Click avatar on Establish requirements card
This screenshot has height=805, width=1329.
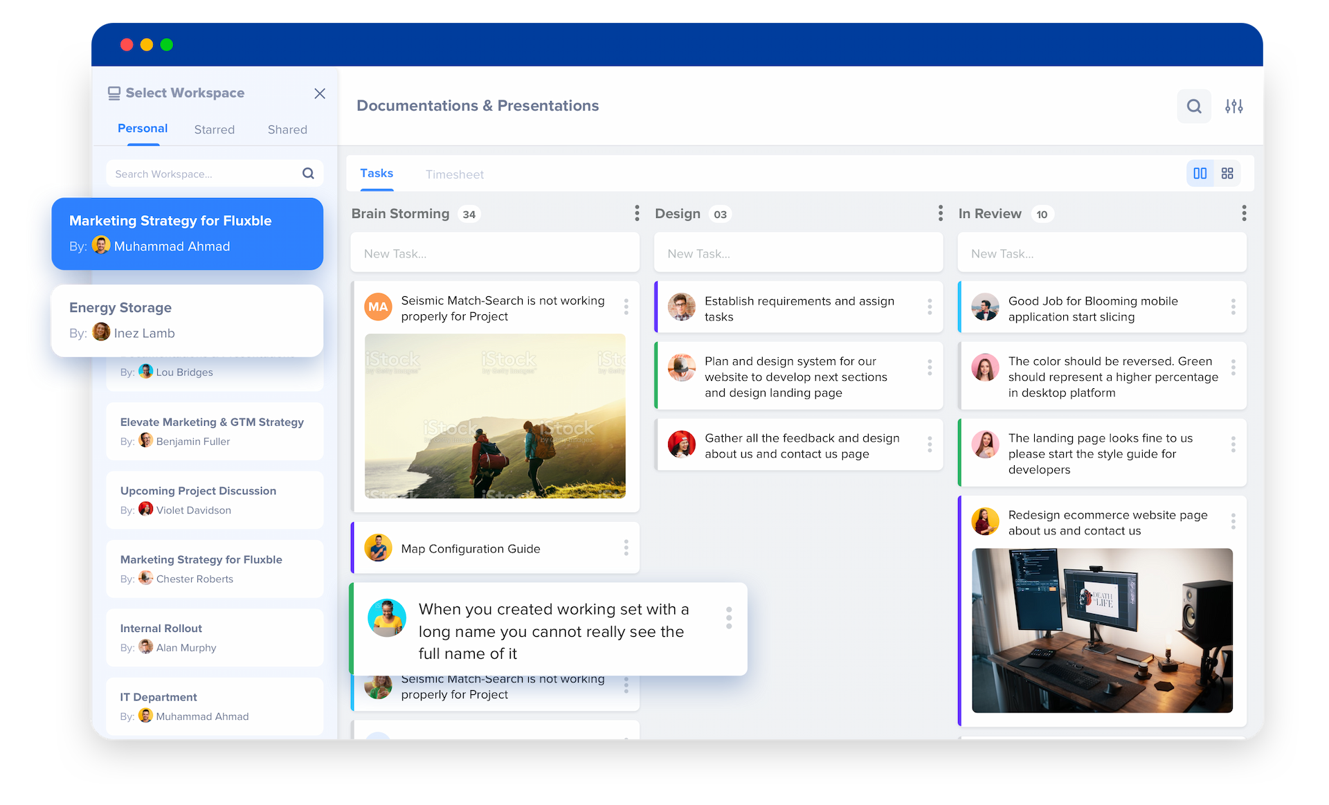point(681,307)
